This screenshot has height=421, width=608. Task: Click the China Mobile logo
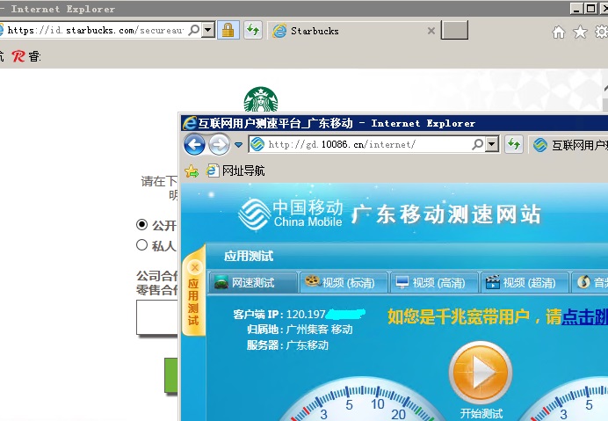pos(291,214)
